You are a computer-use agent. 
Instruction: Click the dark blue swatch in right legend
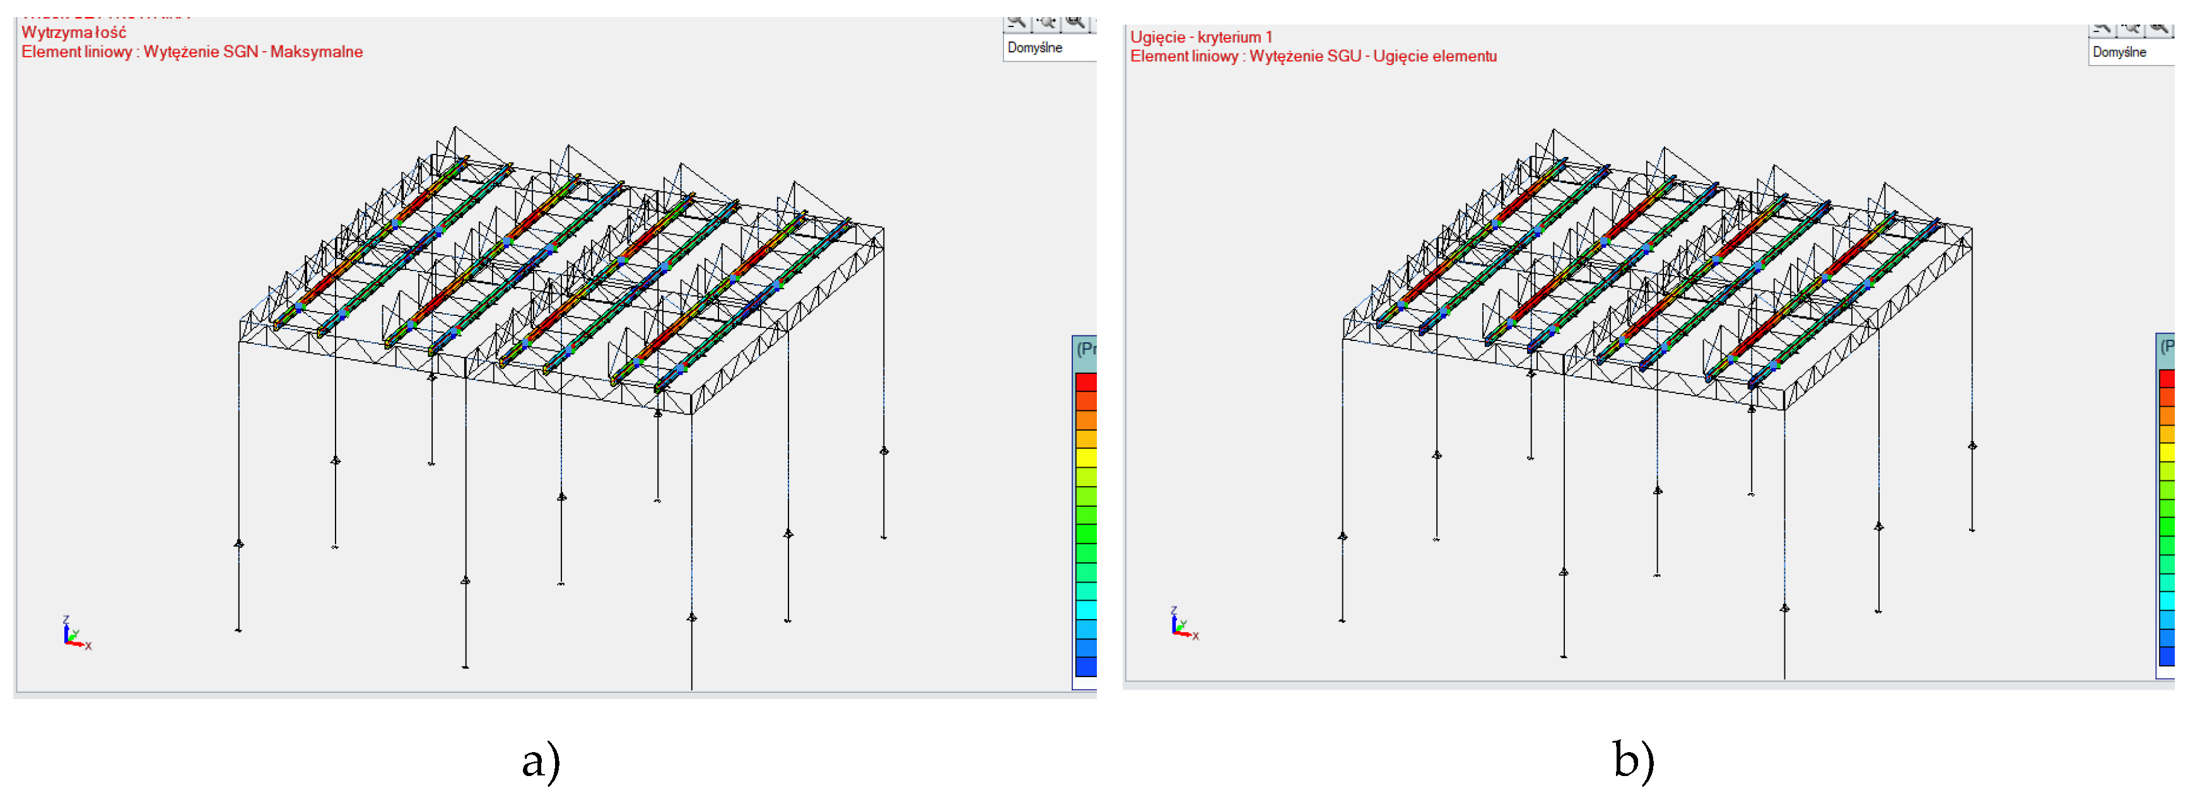(x=2167, y=656)
